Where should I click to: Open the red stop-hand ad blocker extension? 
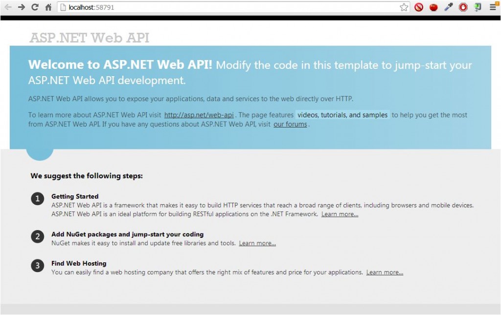[463, 7]
